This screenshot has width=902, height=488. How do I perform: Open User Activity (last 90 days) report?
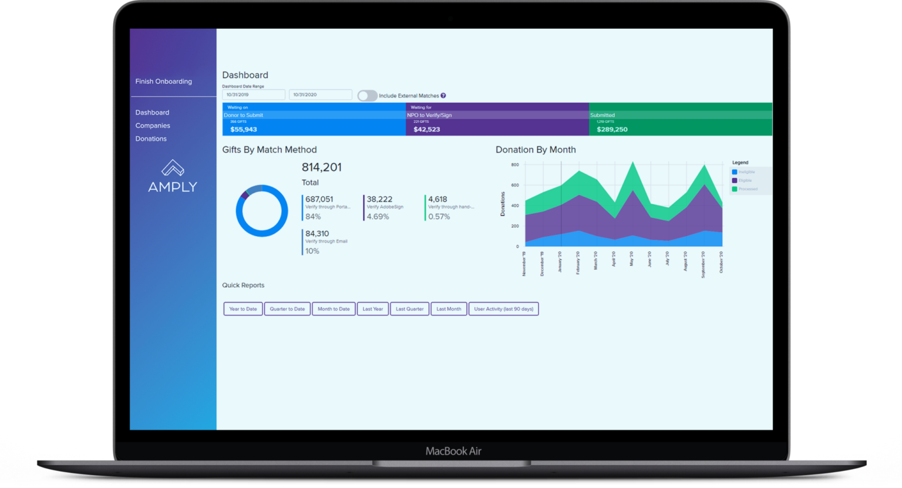(503, 309)
